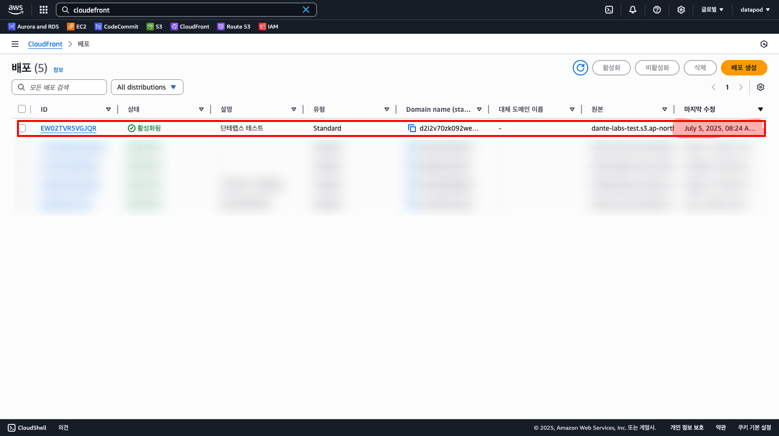
Task: Go to previous page arrow
Action: tap(714, 87)
